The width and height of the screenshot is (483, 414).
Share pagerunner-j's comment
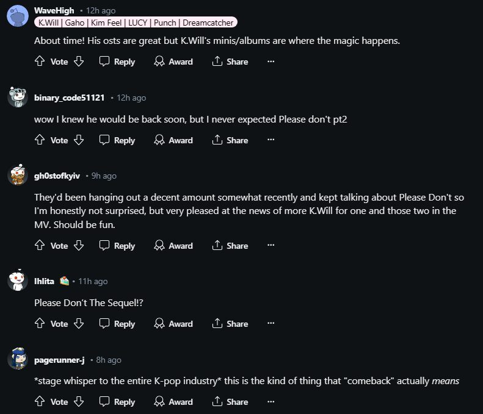(230, 402)
